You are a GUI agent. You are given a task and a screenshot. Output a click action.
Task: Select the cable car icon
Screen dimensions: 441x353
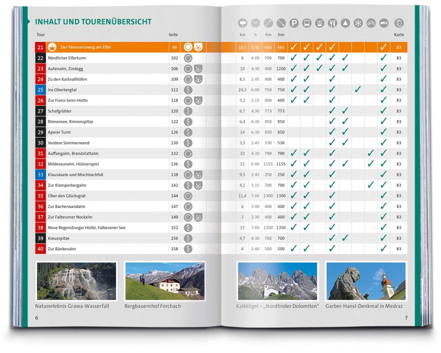[x=320, y=23]
